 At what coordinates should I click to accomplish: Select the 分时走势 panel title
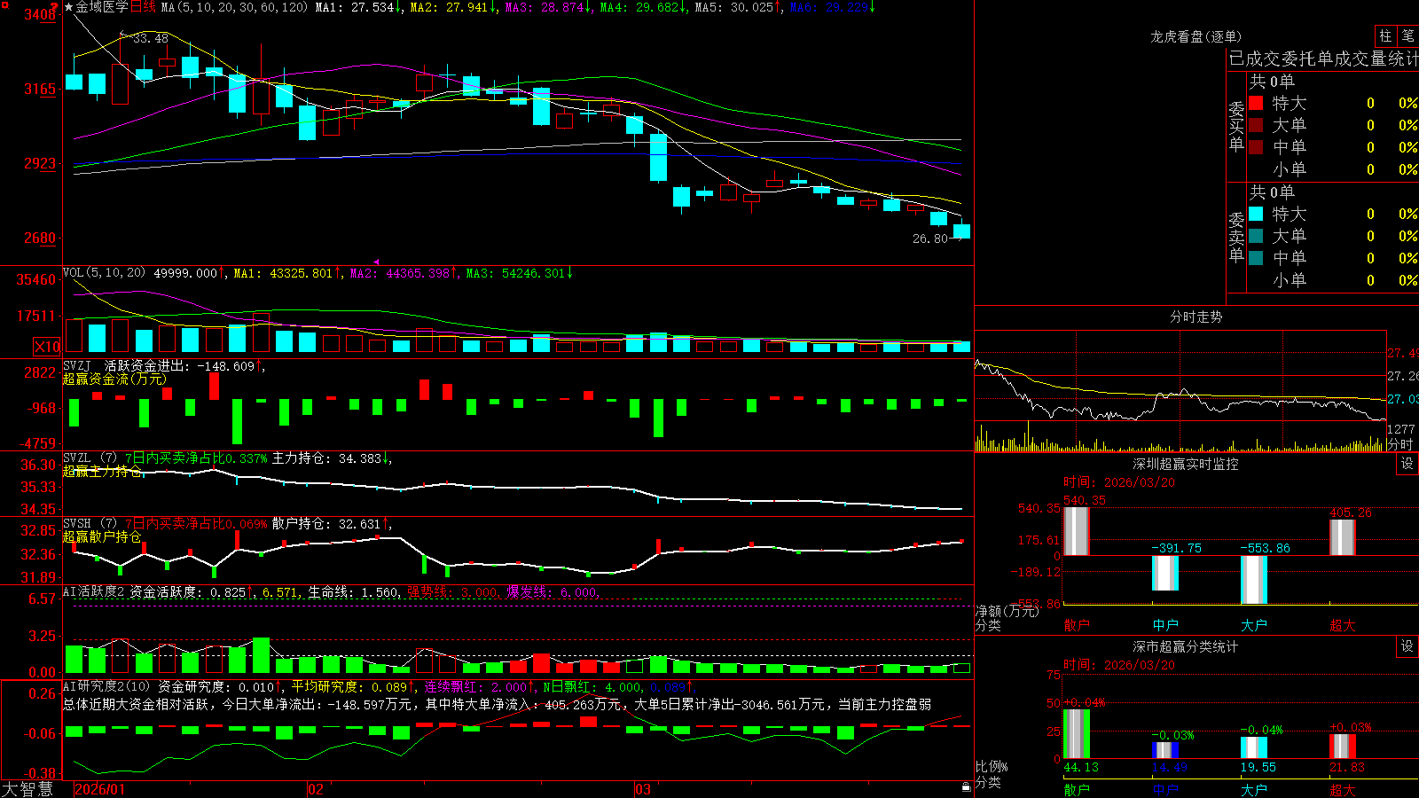[1196, 317]
